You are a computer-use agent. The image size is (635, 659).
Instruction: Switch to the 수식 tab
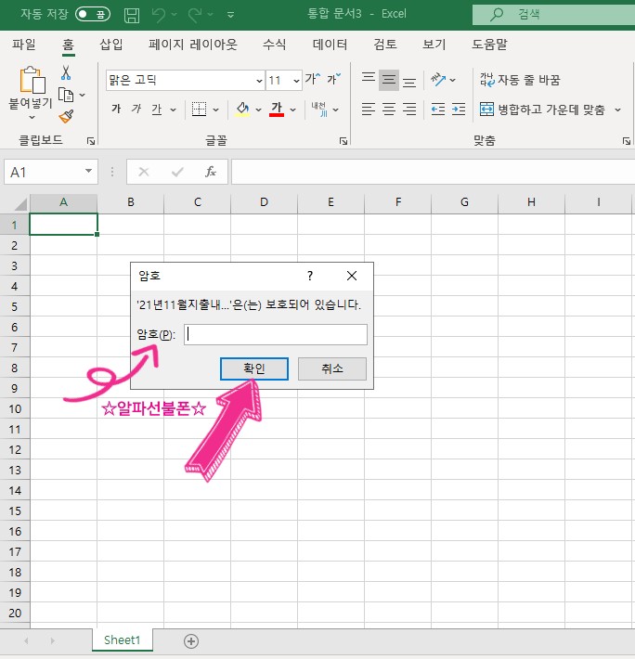[x=275, y=45]
